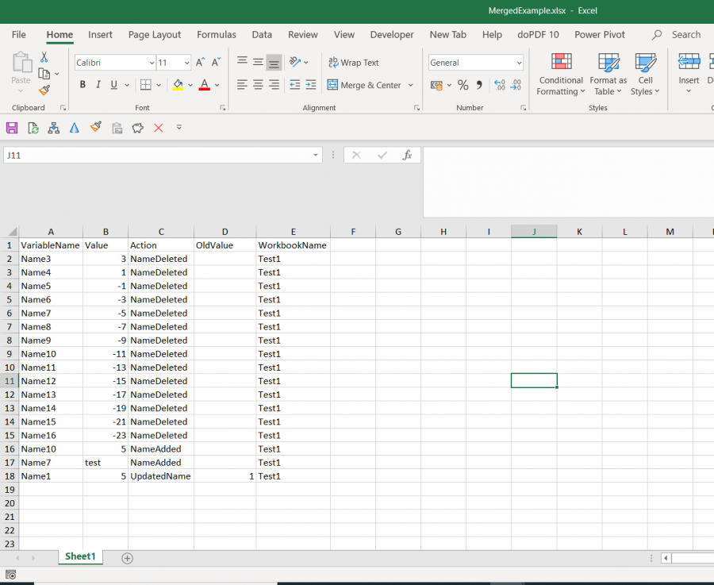Open the Merge & Center dropdown arrow
This screenshot has height=585, width=714.
point(410,85)
